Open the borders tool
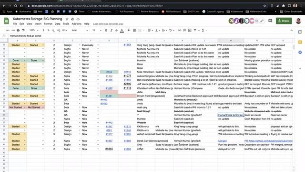Viewport: 305px width, 172px height. click(134, 30)
